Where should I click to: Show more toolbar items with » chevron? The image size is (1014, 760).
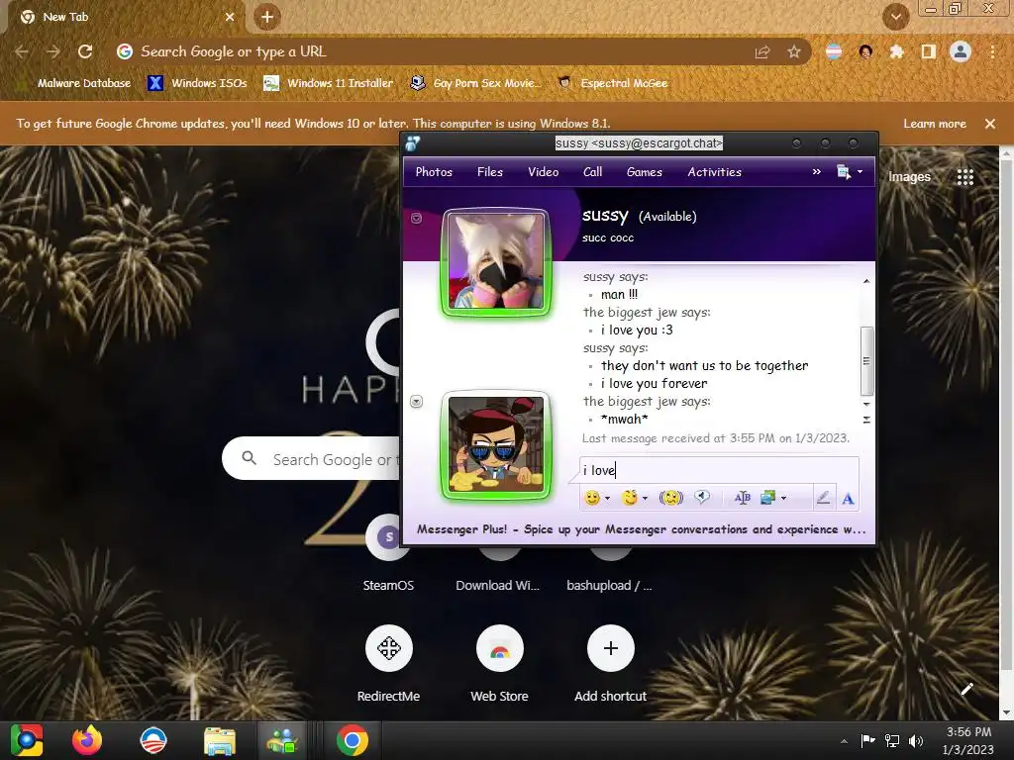tap(817, 172)
